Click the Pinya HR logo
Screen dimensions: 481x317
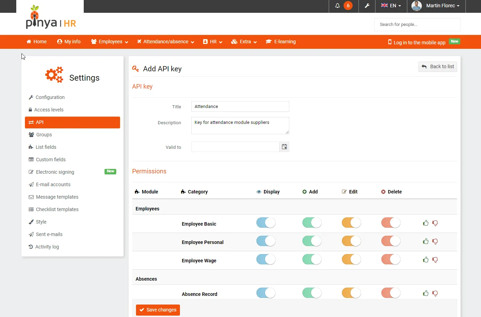pyautogui.click(x=51, y=17)
